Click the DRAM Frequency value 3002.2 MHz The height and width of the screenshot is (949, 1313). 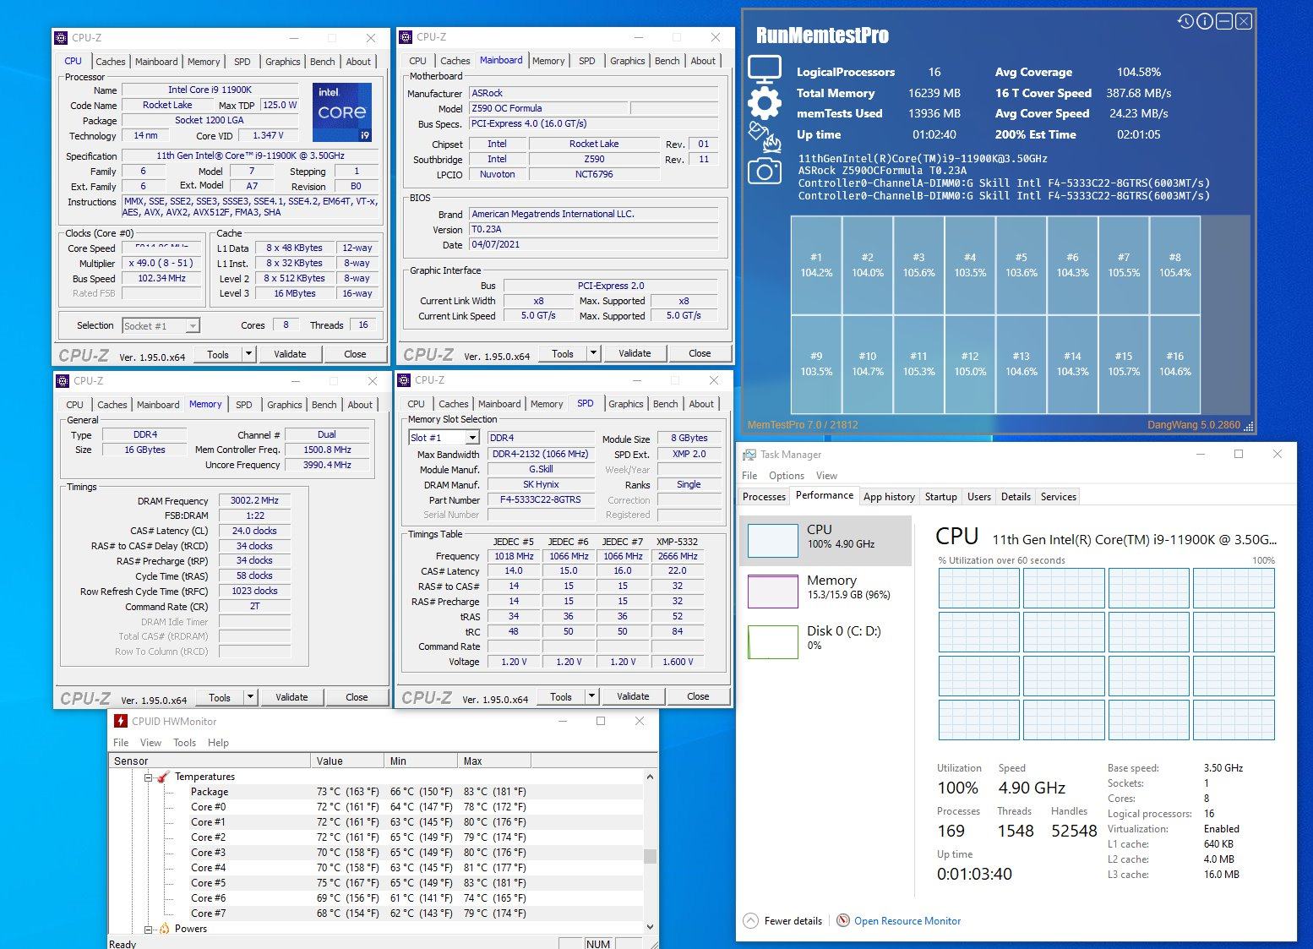click(254, 500)
